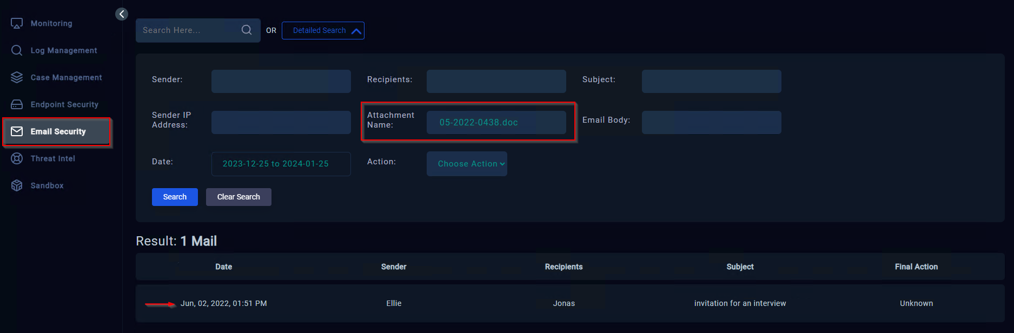This screenshot has width=1014, height=333.
Task: Click the Log Management magnifier icon
Action: [17, 50]
